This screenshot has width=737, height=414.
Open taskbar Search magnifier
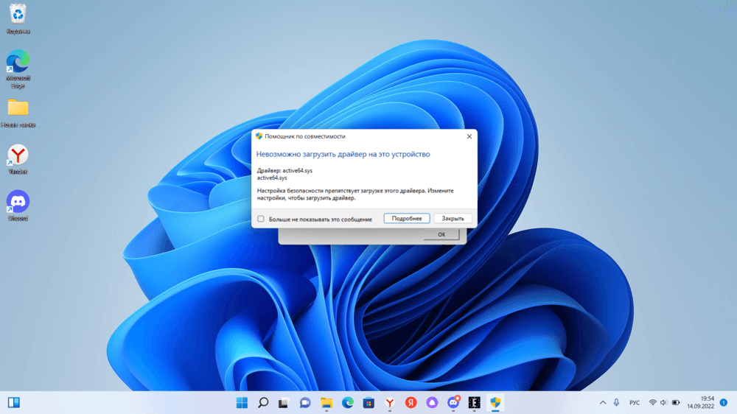point(263,403)
